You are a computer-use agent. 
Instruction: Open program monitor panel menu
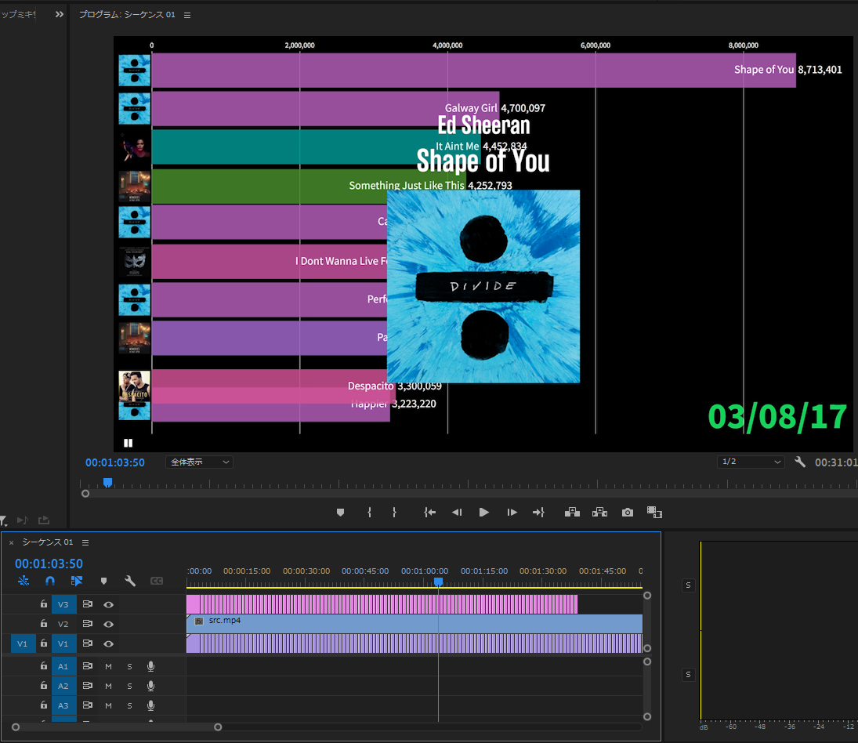(x=187, y=16)
